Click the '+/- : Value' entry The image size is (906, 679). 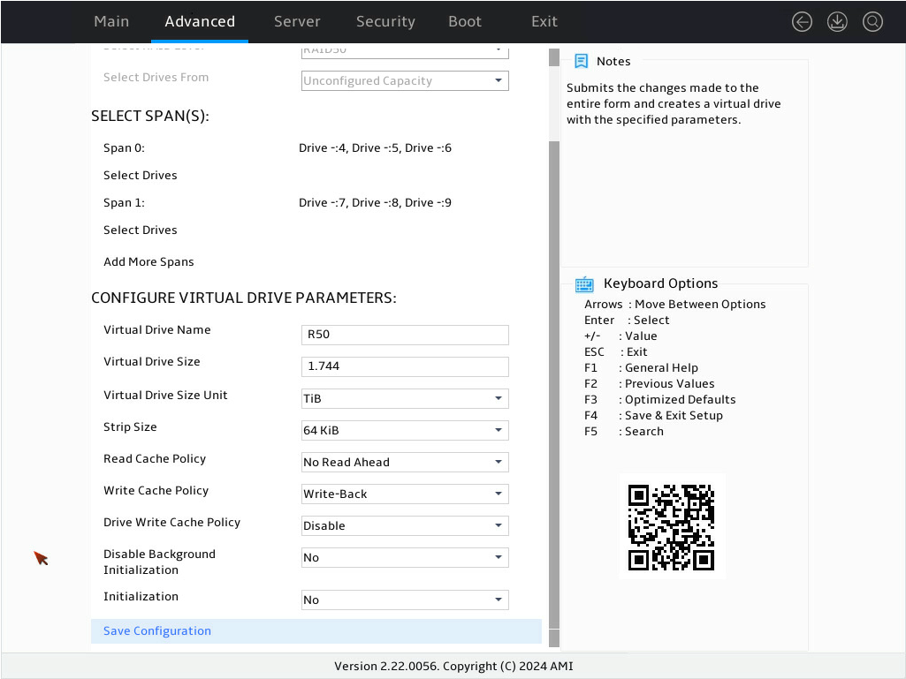(620, 336)
